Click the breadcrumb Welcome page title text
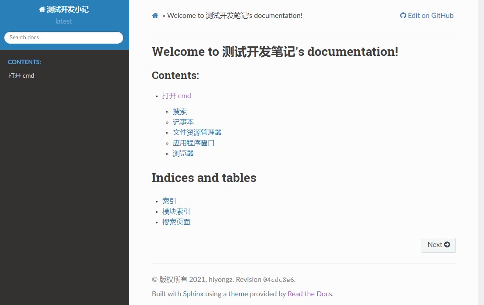This screenshot has height=305, width=484. point(235,15)
